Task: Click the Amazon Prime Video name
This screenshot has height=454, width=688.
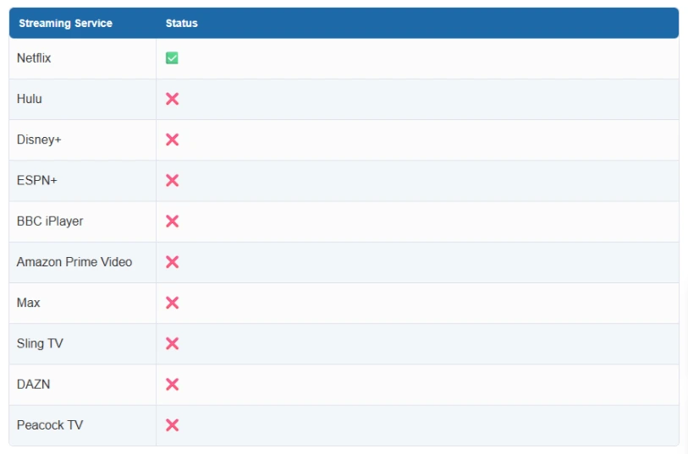Action: coord(74,262)
